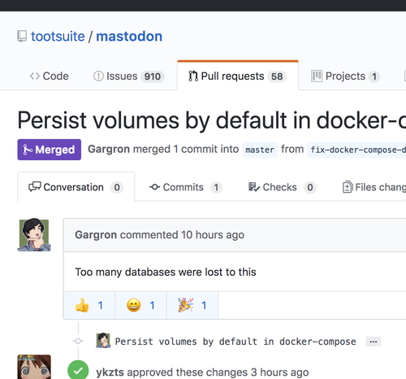This screenshot has height=379, width=406.
Task: Open the Code tab
Action: coord(49,76)
